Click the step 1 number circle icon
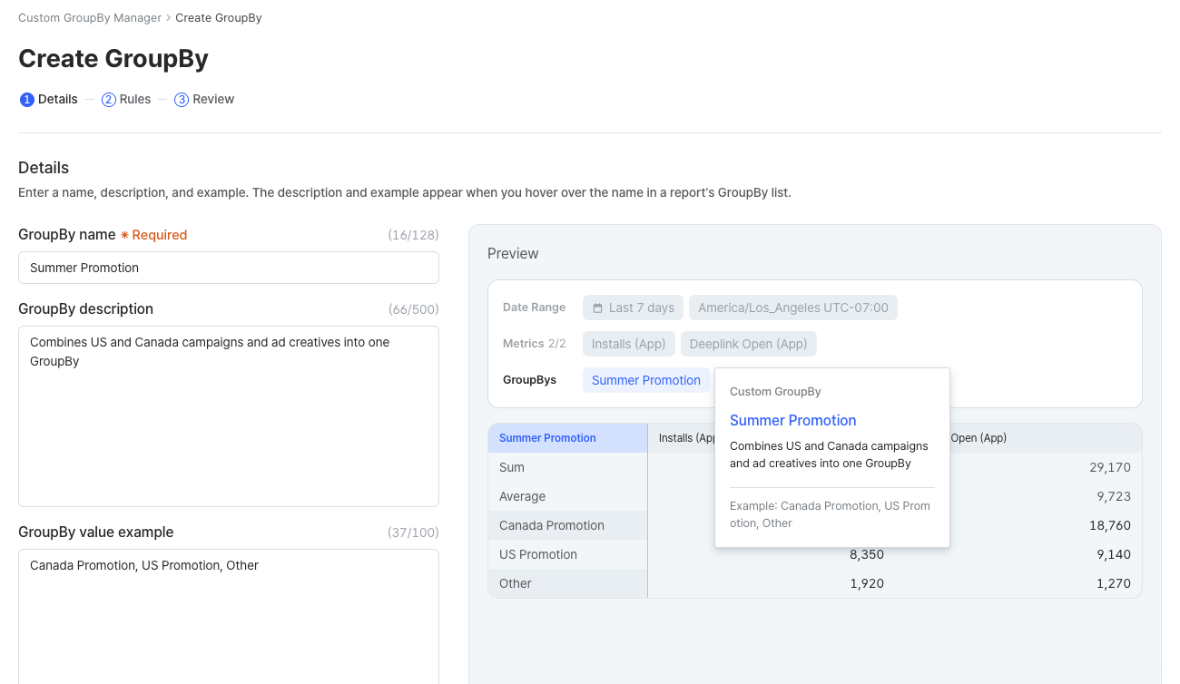Screen dimensions: 1180x684 [x=27, y=100]
